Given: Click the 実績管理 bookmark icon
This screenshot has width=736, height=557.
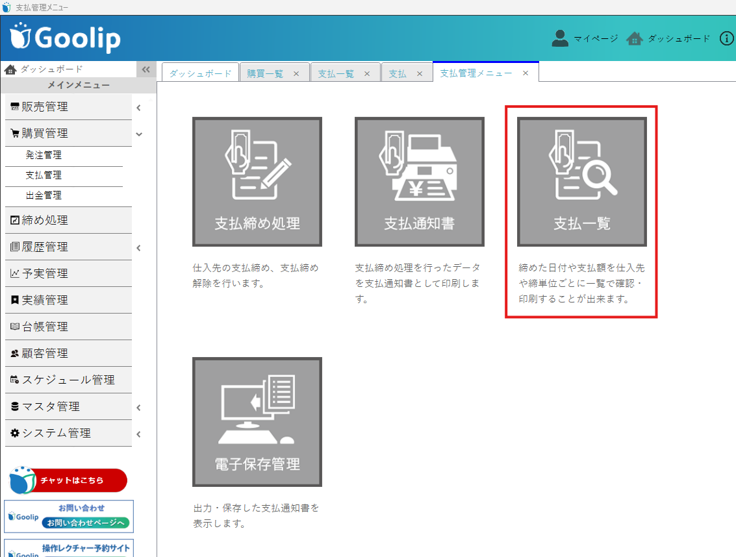Looking at the screenshot, I should coord(15,300).
